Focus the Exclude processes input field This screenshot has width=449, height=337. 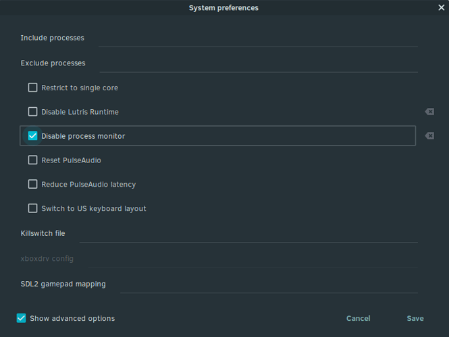[259, 64]
